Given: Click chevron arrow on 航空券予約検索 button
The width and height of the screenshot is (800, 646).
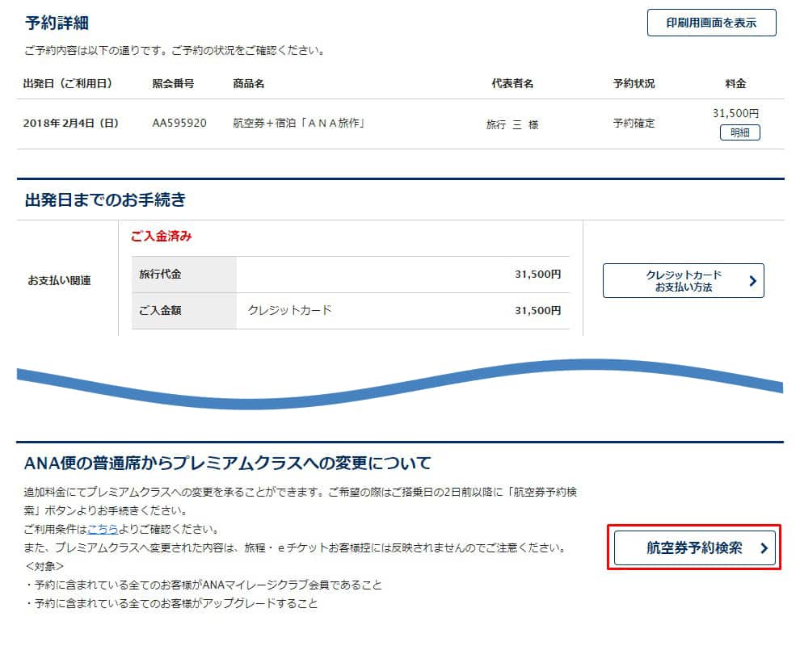Looking at the screenshot, I should pos(764,548).
